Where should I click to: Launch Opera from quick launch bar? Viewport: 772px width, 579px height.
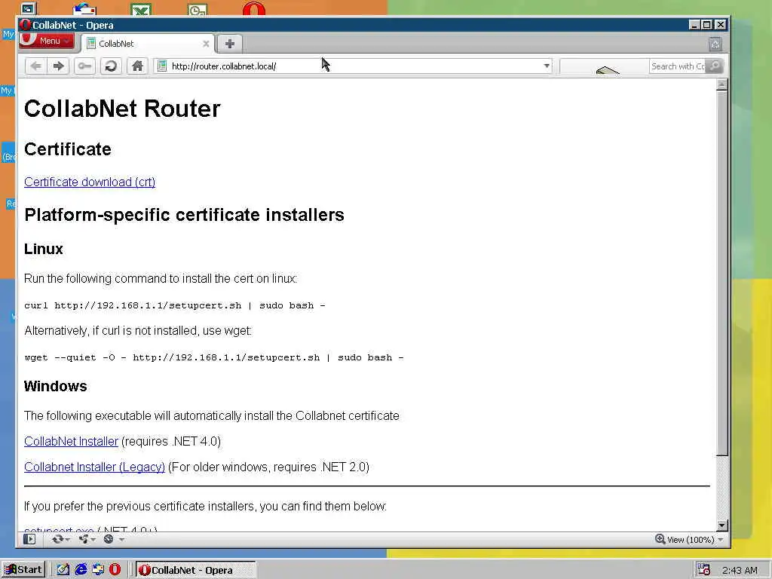115,570
